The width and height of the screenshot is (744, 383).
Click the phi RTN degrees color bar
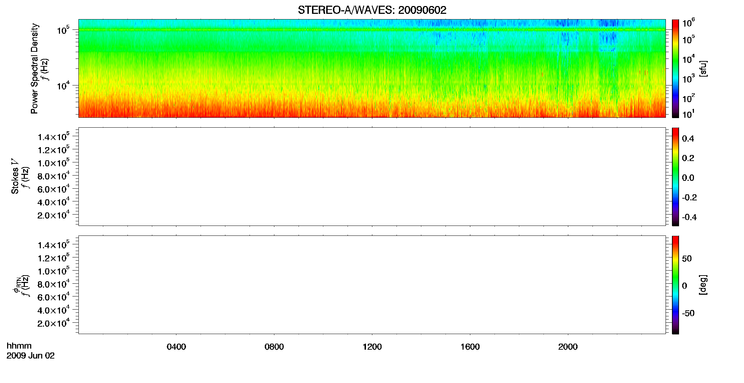point(675,285)
